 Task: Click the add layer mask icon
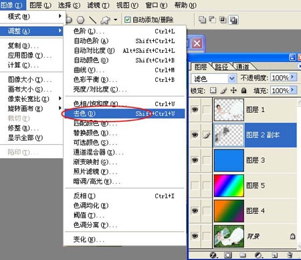[228, 255]
